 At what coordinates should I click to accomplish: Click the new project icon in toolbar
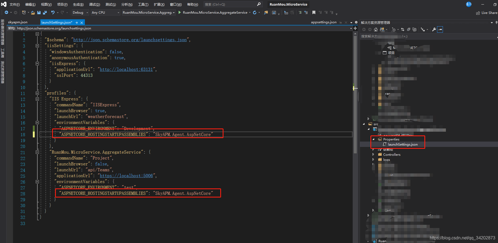(x=24, y=13)
